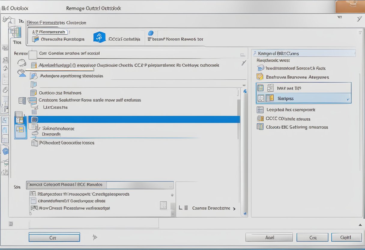Click the Geht button

click(x=346, y=237)
